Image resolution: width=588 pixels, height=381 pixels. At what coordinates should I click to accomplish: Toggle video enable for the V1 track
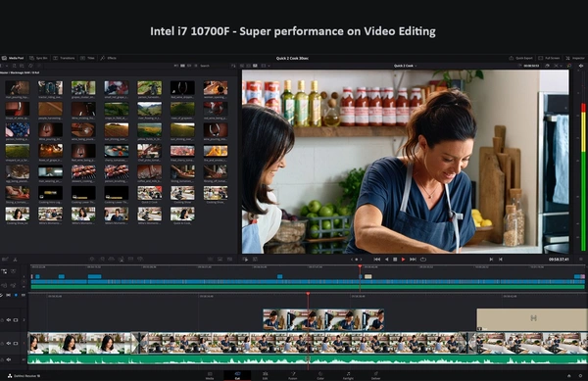[x=16, y=343]
